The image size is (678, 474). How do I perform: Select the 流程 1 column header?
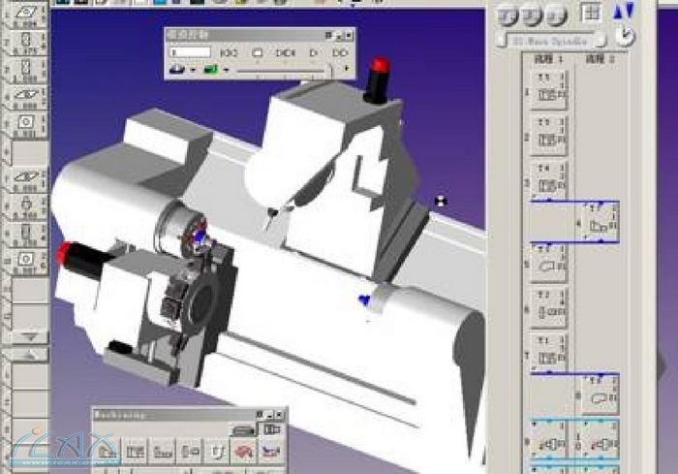[549, 59]
